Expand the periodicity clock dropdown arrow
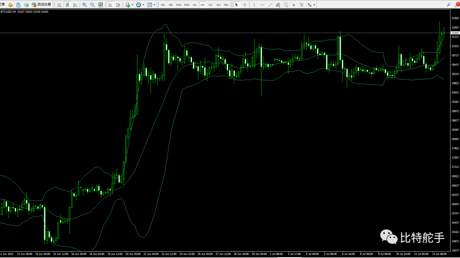Screen dimensions: 460x258 [143, 5]
